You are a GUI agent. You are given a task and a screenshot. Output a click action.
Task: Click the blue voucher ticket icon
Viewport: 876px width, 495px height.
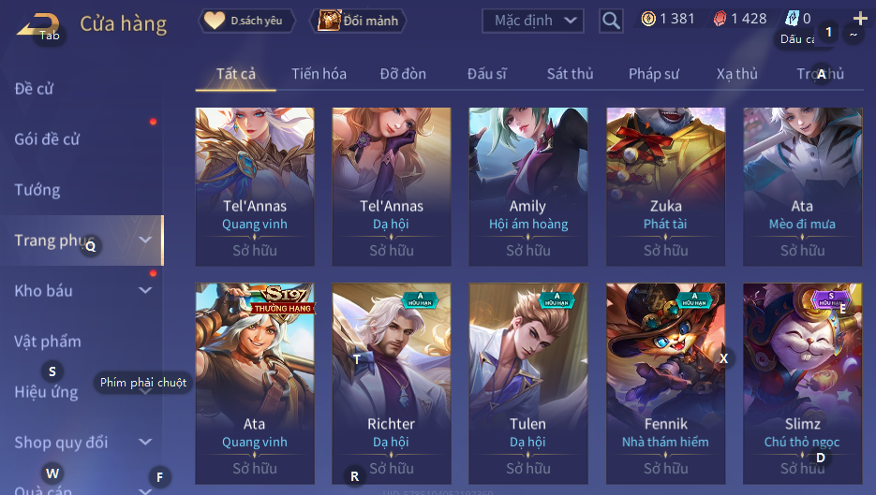792,19
